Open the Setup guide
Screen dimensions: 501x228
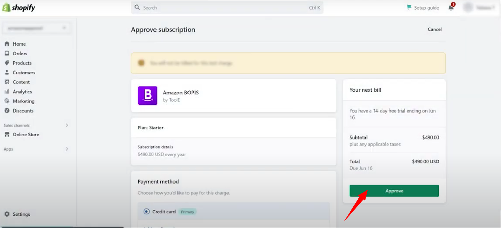tap(423, 8)
